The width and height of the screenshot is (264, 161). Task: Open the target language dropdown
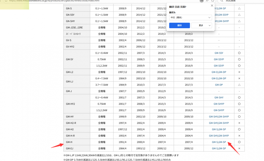190,18
